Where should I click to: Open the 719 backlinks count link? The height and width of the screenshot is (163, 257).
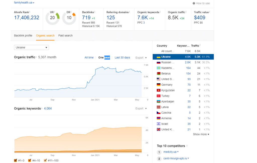86,18
